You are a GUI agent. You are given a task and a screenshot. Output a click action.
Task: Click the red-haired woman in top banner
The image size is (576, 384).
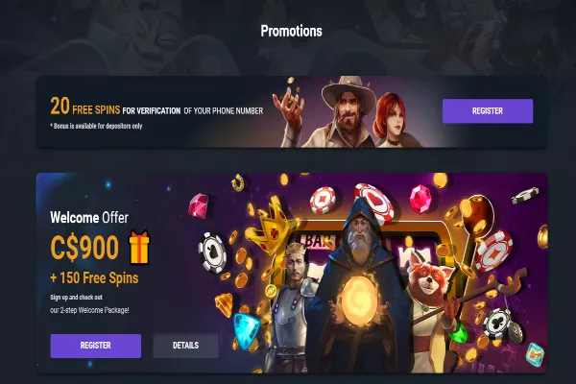click(x=393, y=119)
